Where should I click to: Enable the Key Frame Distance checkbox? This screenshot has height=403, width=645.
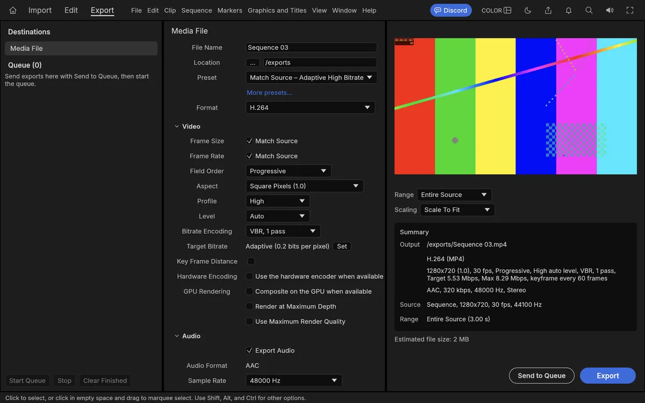(x=250, y=261)
